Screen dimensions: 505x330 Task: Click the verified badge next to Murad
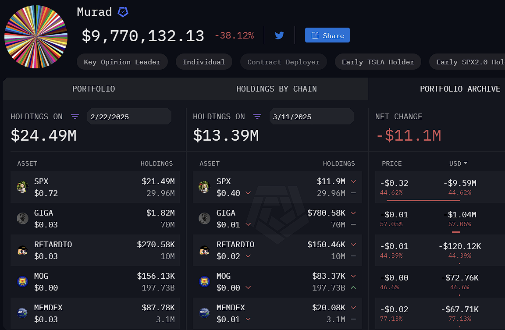pos(123,12)
